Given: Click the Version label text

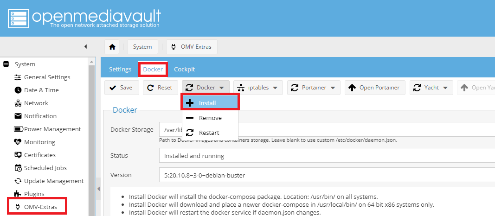Looking at the screenshot, I should click(121, 175).
